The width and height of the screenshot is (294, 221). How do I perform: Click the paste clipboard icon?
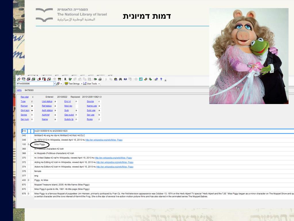coord(116,79)
